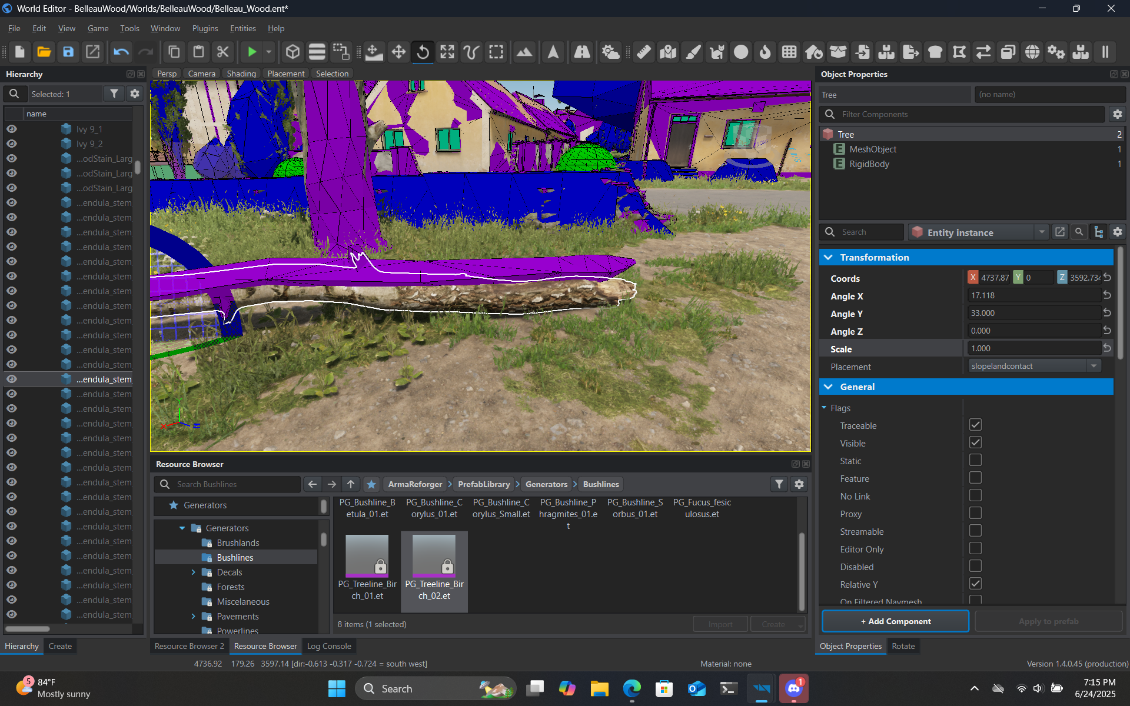
Task: Click the double gears icon in toolbar
Action: pos(1056,52)
